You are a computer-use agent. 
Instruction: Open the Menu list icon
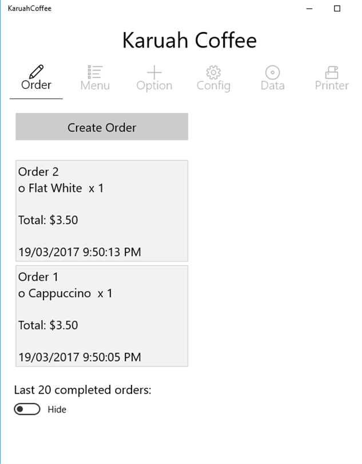pyautogui.click(x=95, y=72)
